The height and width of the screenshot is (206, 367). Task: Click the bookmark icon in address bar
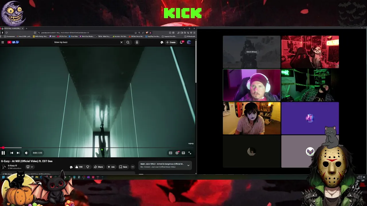coord(35,33)
